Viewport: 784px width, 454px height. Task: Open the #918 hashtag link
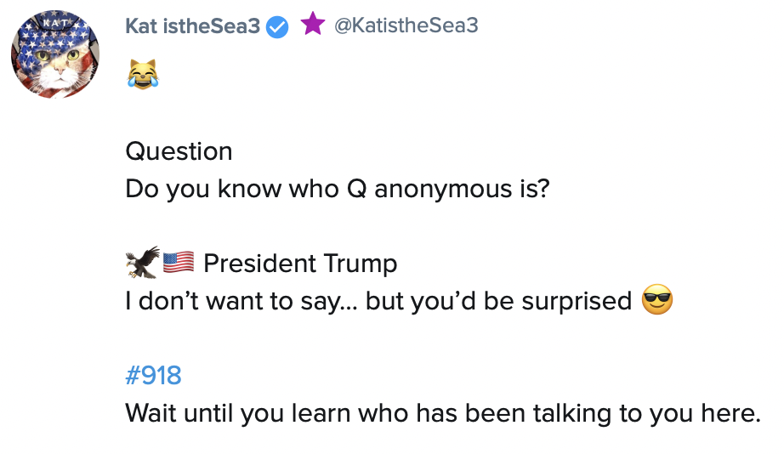coord(153,375)
